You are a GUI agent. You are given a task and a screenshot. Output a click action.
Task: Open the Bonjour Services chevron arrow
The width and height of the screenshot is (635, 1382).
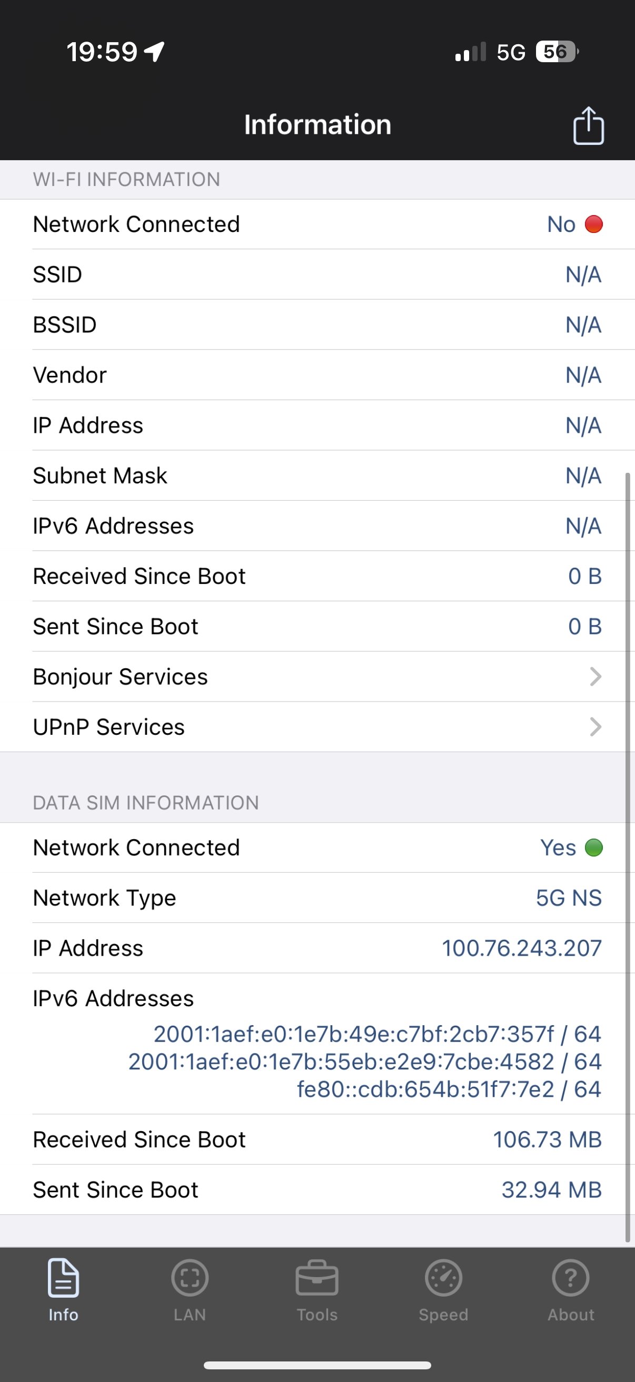(x=595, y=677)
